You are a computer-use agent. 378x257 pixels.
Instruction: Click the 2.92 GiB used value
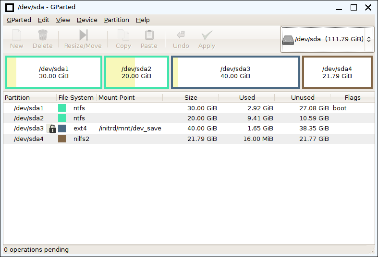pos(260,108)
